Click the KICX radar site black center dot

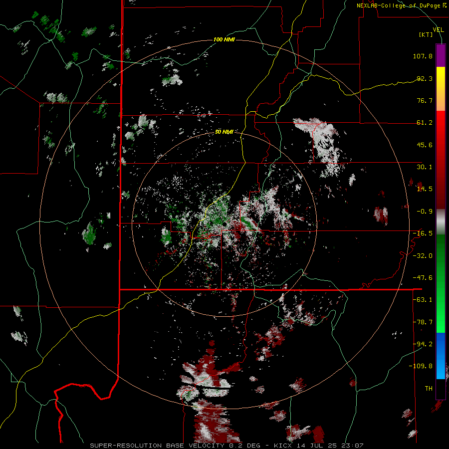[225, 224]
